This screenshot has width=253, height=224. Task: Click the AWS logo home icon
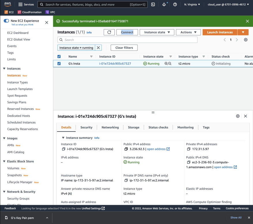coord(7,4)
